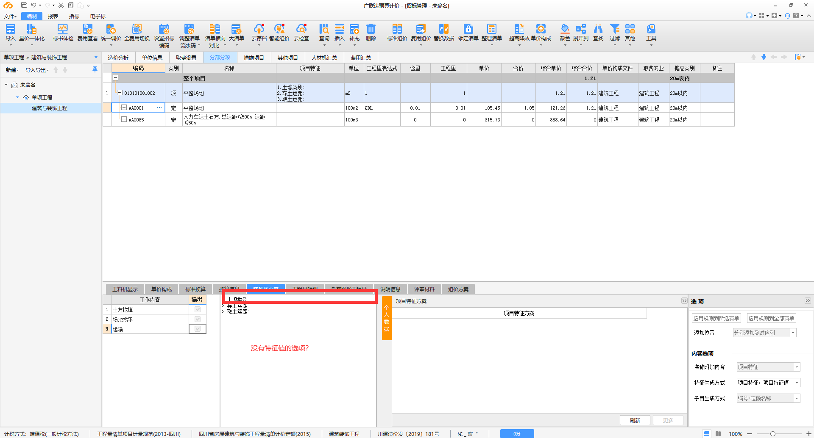Open the 人材机汇总 tab

coord(324,58)
